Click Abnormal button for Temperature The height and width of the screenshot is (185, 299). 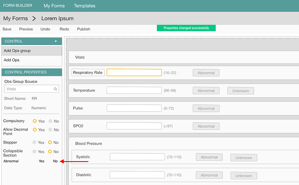(x=206, y=91)
